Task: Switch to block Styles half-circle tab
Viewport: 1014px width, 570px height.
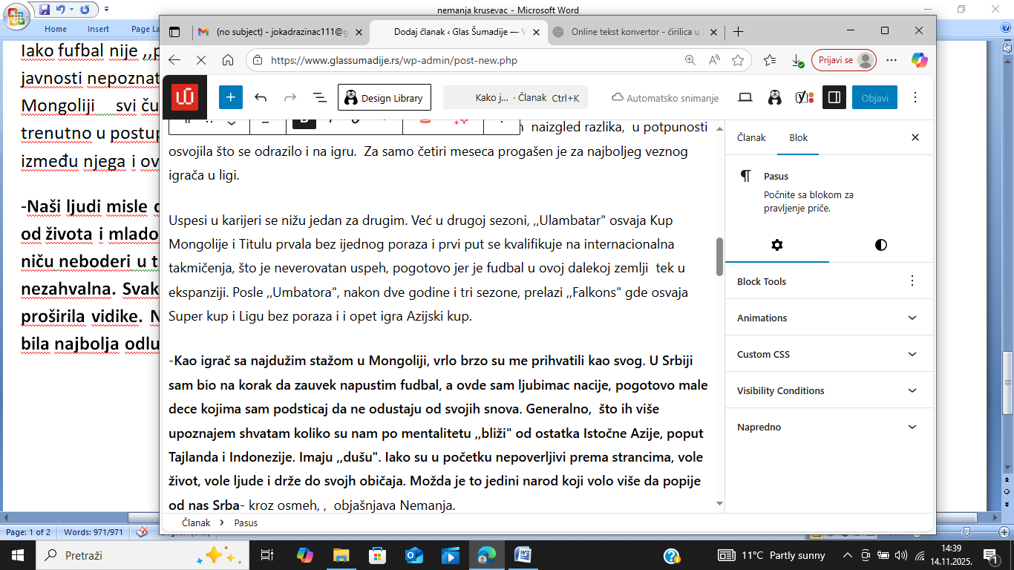Action: [x=880, y=245]
